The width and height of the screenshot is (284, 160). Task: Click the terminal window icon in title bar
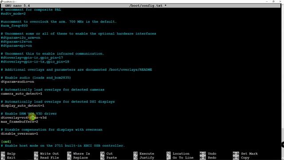coord(1,1)
